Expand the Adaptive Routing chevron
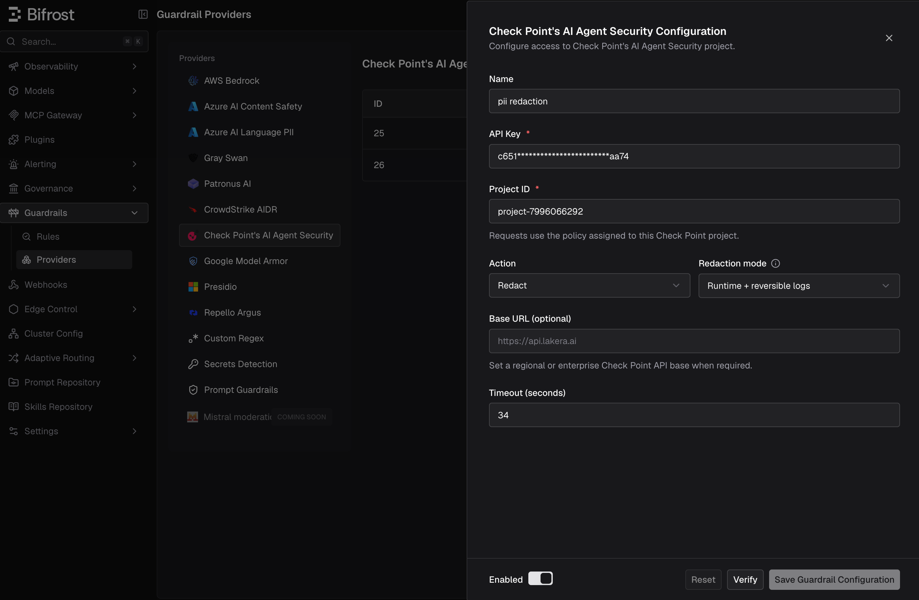This screenshot has height=600, width=919. (134, 358)
